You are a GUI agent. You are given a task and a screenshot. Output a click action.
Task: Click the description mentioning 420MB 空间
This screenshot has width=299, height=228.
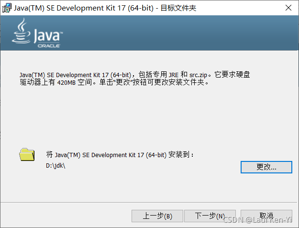coord(114,82)
